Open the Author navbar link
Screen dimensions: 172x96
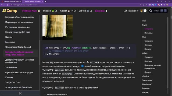point(68,11)
